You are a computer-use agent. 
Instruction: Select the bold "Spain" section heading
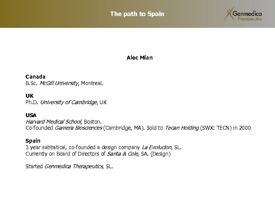[33, 141]
